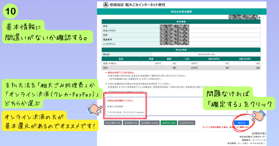The image size is (279, 146).
Task: Click the contact phone number 03-5715-1133
Action: [259, 140]
